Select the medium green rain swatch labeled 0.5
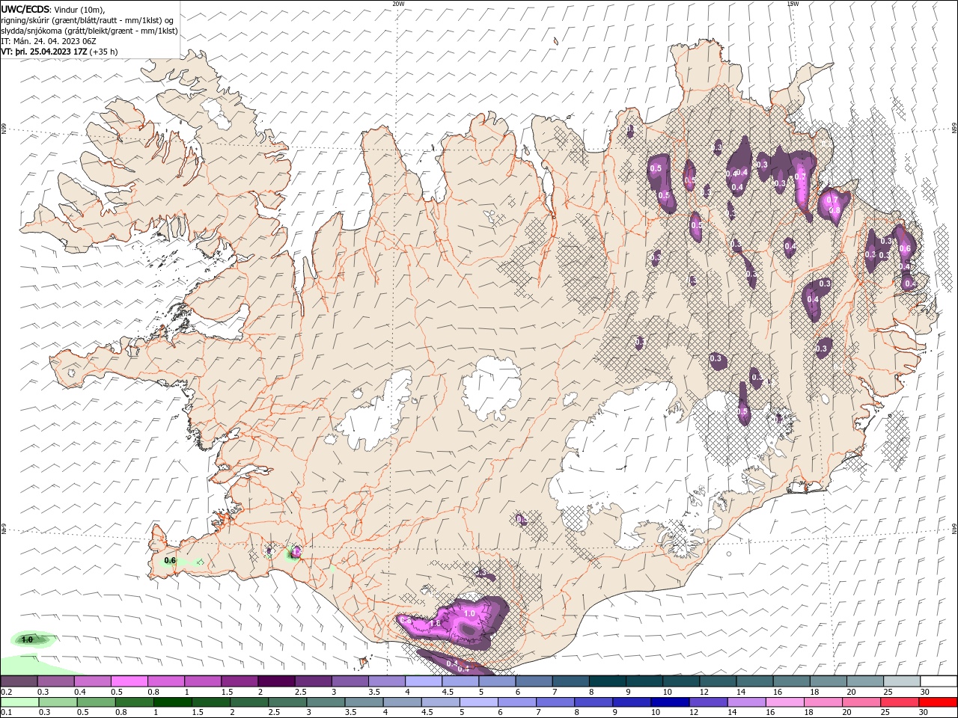The width and height of the screenshot is (958, 718). tap(96, 702)
